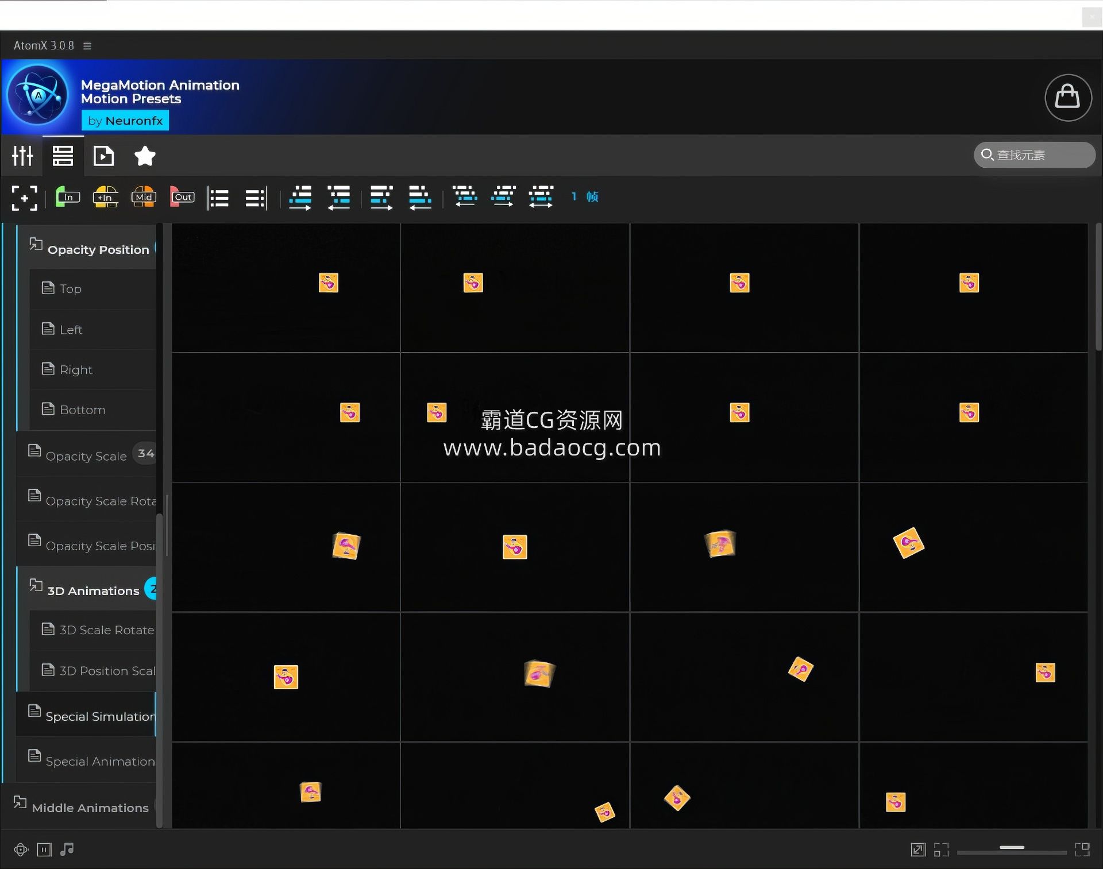Open Opacity Scale Rotation category

(x=86, y=500)
